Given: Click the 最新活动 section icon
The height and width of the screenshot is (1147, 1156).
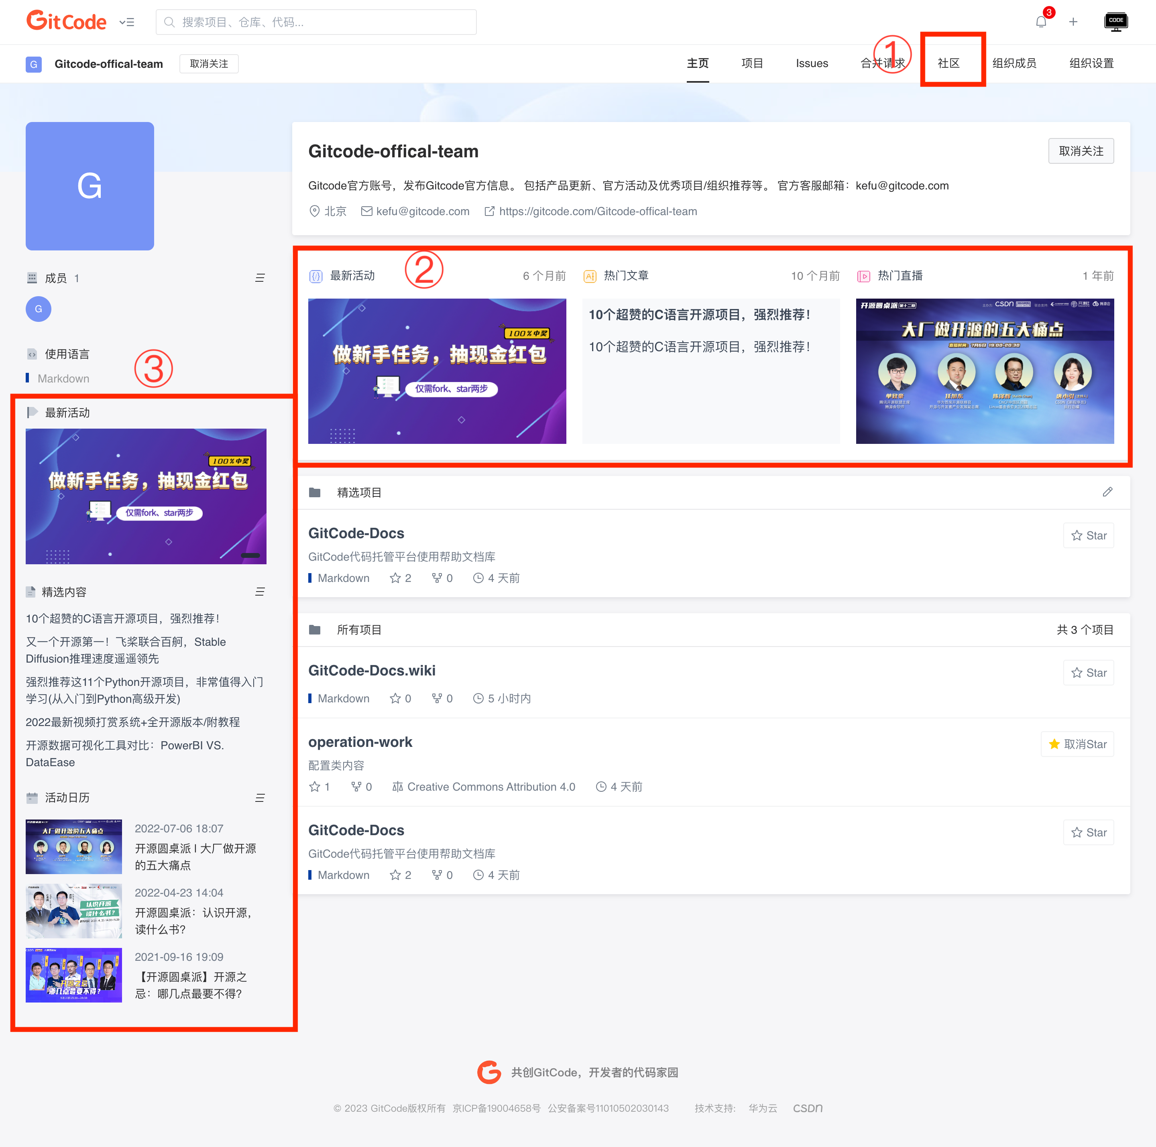Looking at the screenshot, I should coord(315,276).
